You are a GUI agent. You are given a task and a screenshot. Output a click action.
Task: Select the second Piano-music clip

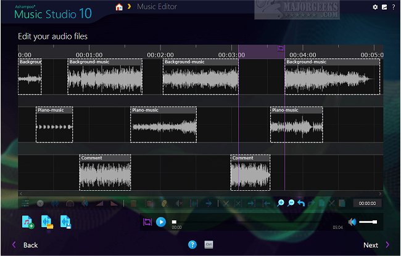[163, 125]
